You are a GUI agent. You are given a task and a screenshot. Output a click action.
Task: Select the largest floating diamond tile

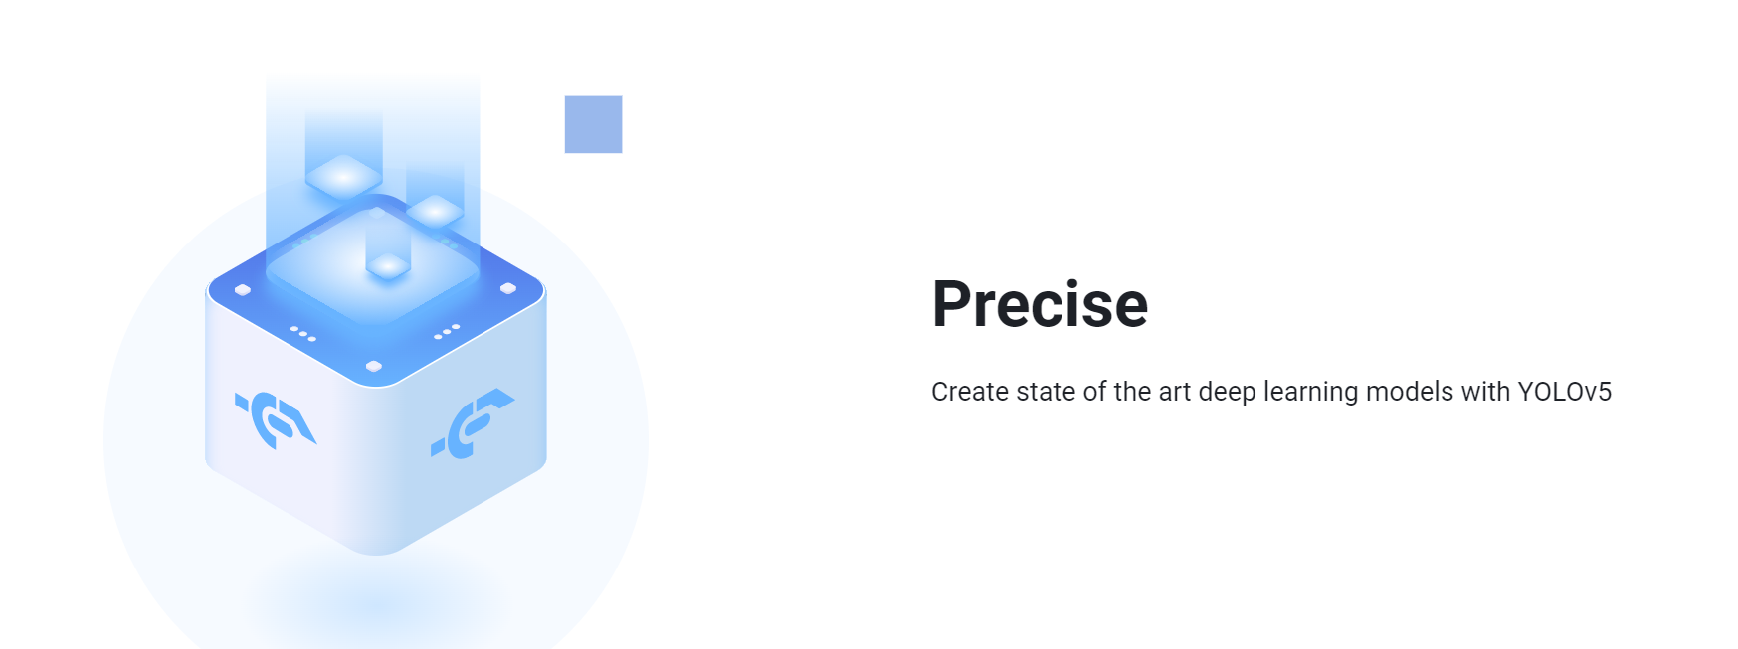pyautogui.click(x=343, y=177)
